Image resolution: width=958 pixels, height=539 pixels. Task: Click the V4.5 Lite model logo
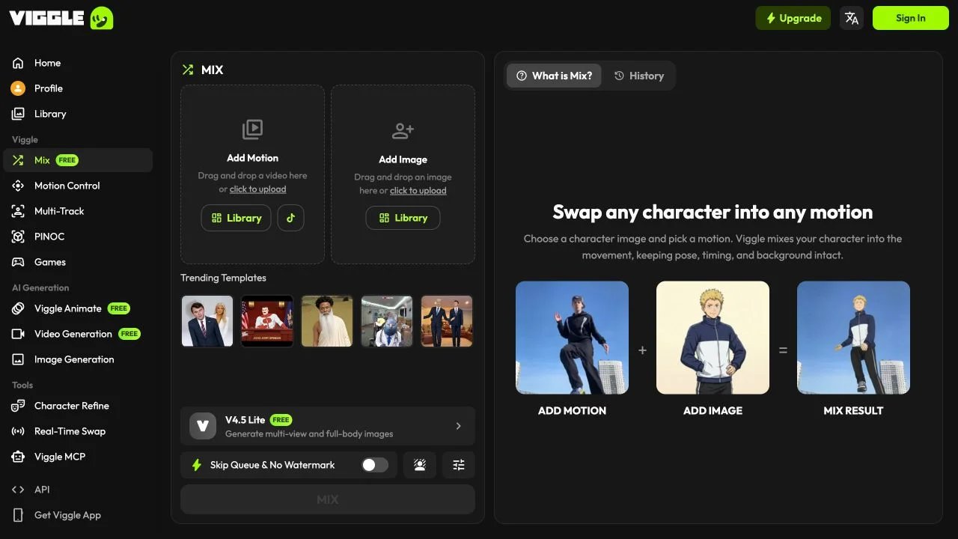point(203,426)
